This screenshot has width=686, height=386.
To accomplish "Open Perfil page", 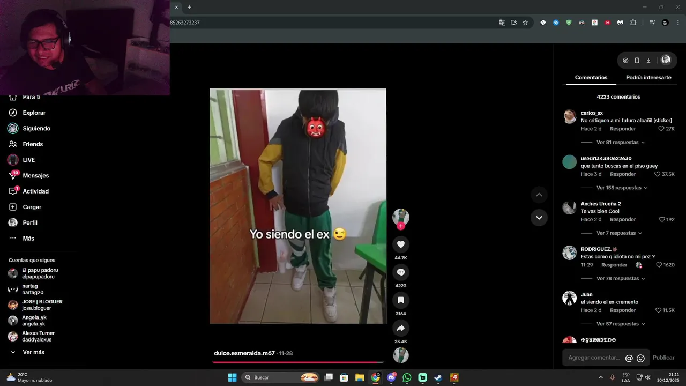I will pos(23,222).
